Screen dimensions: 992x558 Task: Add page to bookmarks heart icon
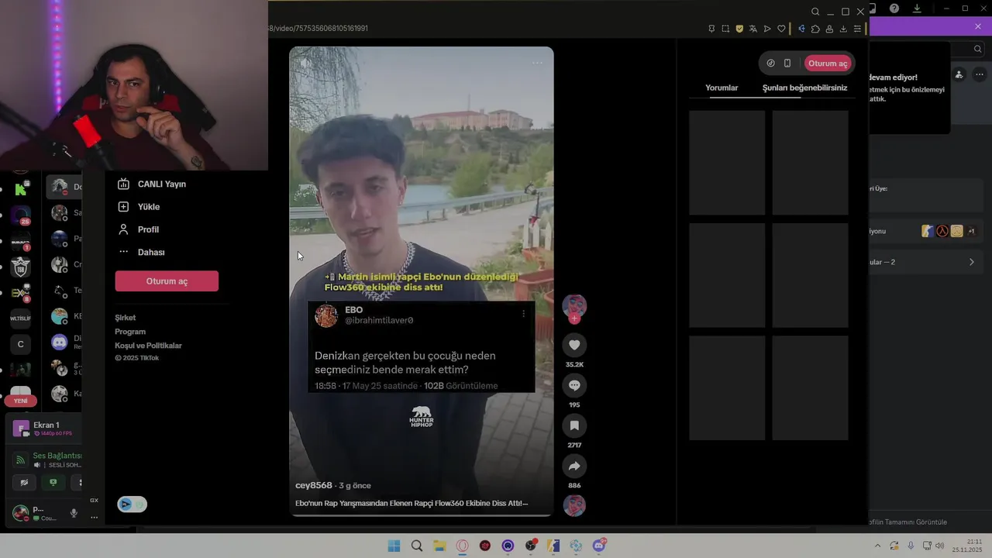(781, 29)
